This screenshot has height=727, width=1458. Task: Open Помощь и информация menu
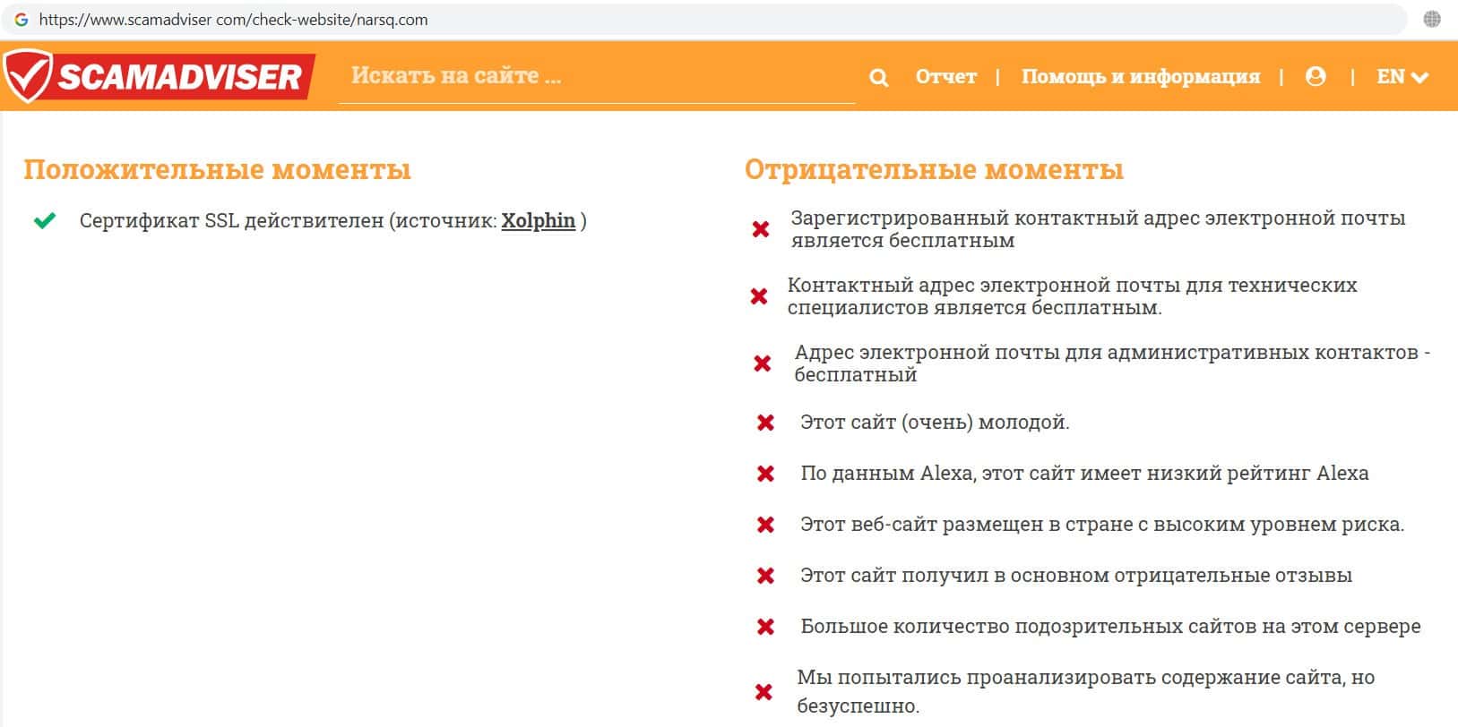[1141, 77]
